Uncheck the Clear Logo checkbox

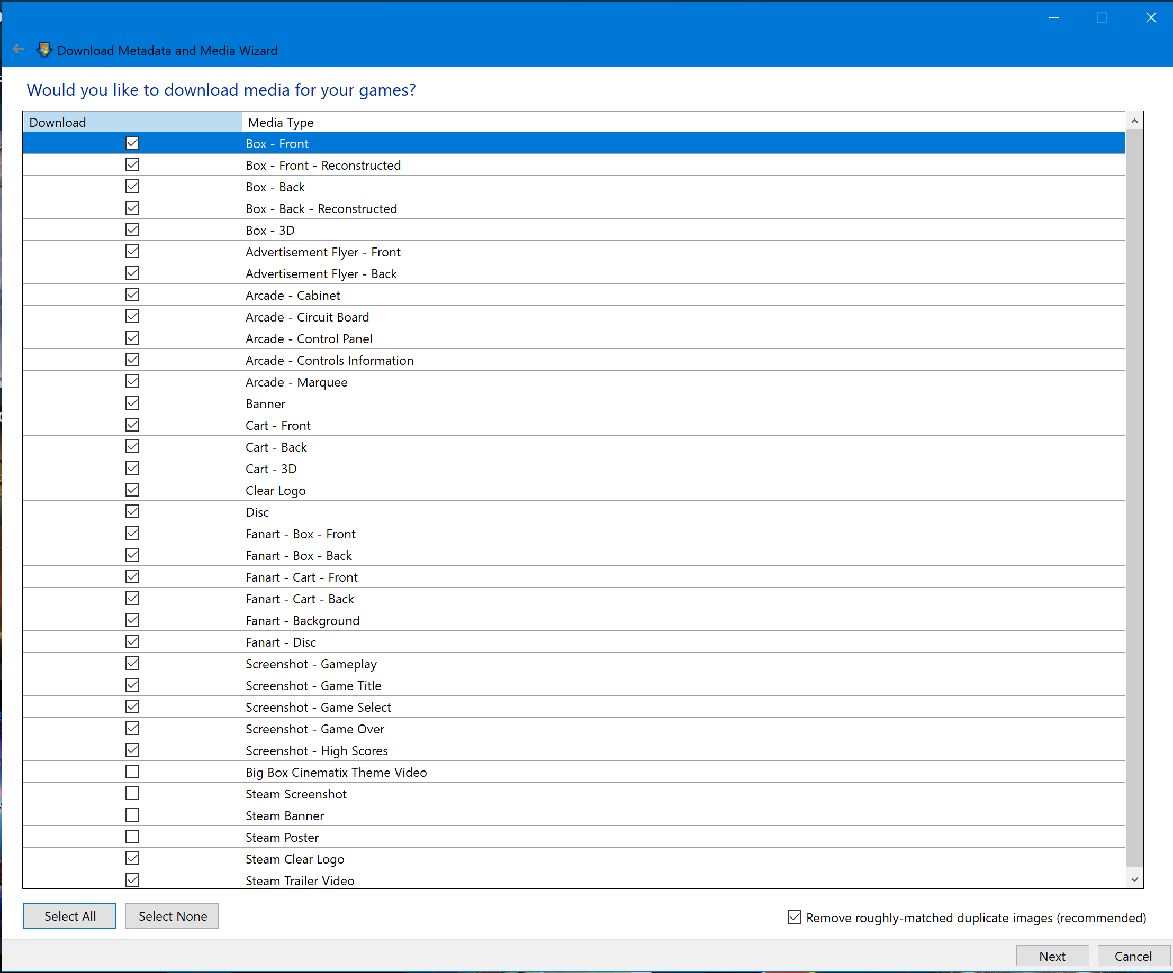[132, 490]
